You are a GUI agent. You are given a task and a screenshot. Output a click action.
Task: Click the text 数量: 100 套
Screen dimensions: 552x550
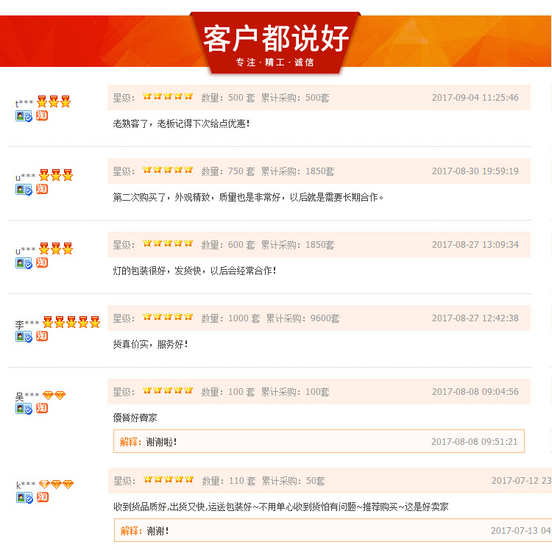(x=227, y=392)
